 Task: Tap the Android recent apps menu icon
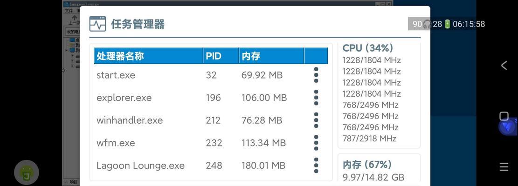pyautogui.click(x=504, y=167)
